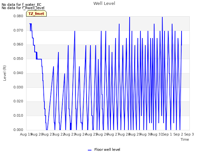209x156 pixels.
Task: Click the Aug 19 x-axis date label
Action: 26,134
